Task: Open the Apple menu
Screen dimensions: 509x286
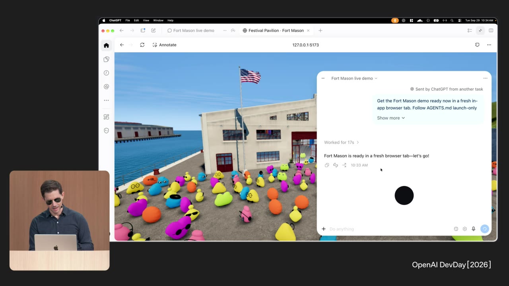Action: (104, 20)
